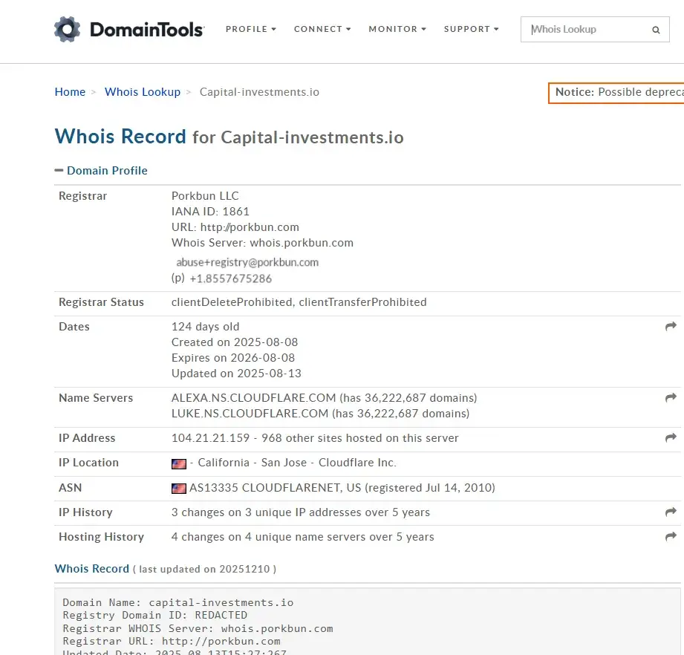Click the Registrar Status row label
Viewport: 684px width, 655px height.
click(x=101, y=302)
